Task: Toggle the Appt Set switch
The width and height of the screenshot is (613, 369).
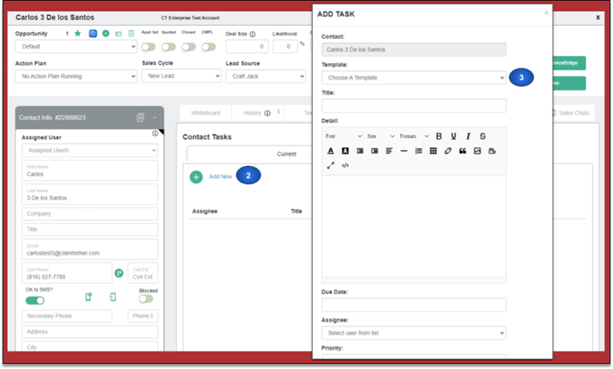Action: (149, 47)
